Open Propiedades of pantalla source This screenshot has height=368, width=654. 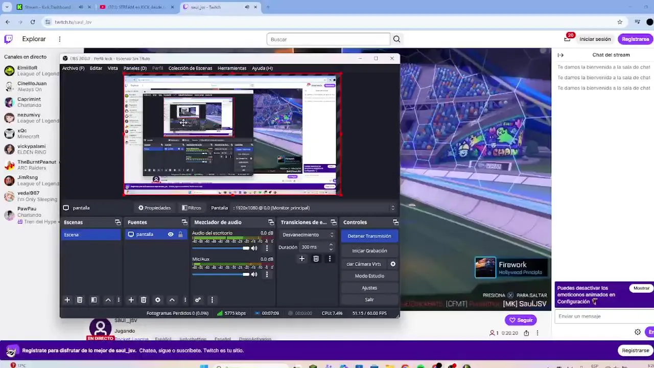pos(154,208)
